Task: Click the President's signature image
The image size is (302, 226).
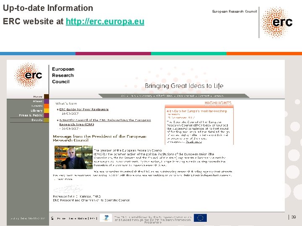Action: [x=68, y=189]
